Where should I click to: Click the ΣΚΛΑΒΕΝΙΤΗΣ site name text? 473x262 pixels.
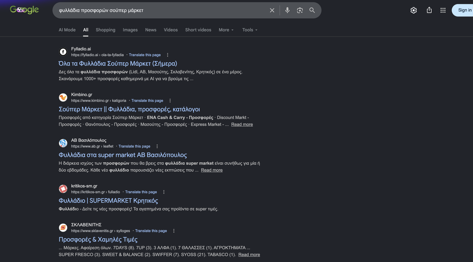point(86,225)
